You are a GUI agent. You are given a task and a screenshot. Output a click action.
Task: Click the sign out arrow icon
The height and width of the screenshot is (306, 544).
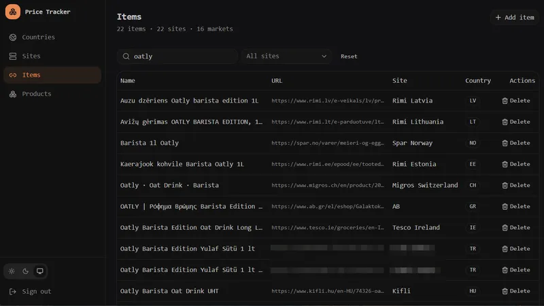point(13,292)
